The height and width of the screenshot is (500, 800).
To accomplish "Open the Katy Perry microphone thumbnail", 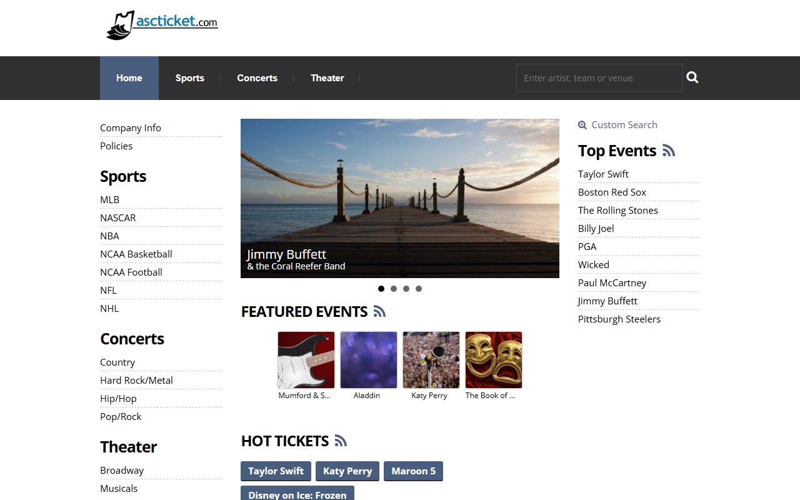I will (x=431, y=360).
